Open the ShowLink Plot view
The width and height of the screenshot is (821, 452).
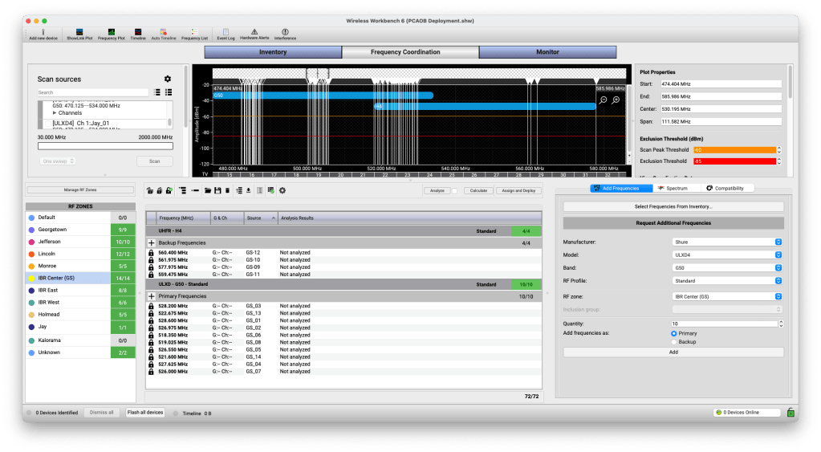pos(79,33)
